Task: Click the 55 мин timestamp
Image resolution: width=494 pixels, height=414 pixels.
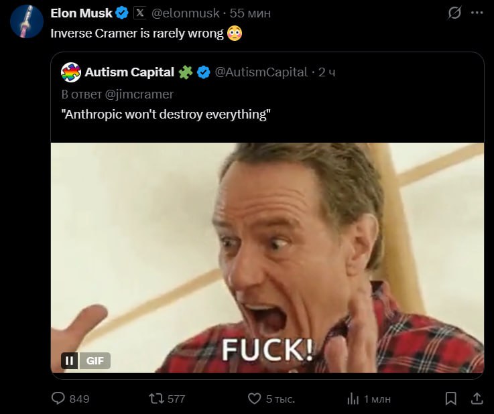Action: (251, 13)
